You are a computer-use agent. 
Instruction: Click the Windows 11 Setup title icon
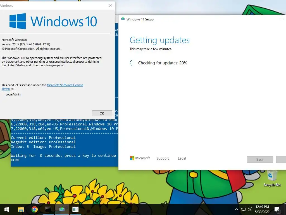click(123, 19)
